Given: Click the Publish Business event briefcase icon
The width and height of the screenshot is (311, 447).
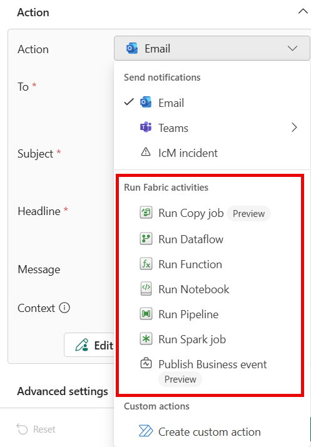Looking at the screenshot, I should (146, 363).
